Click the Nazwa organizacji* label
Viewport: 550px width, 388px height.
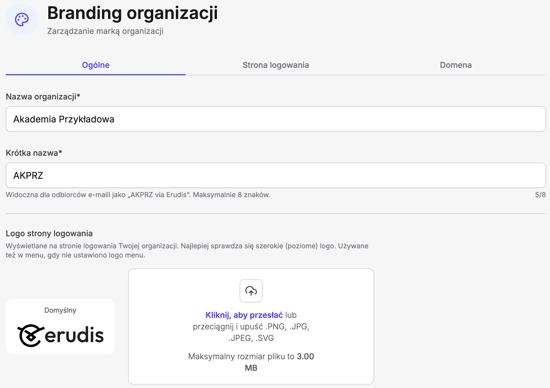43,97
